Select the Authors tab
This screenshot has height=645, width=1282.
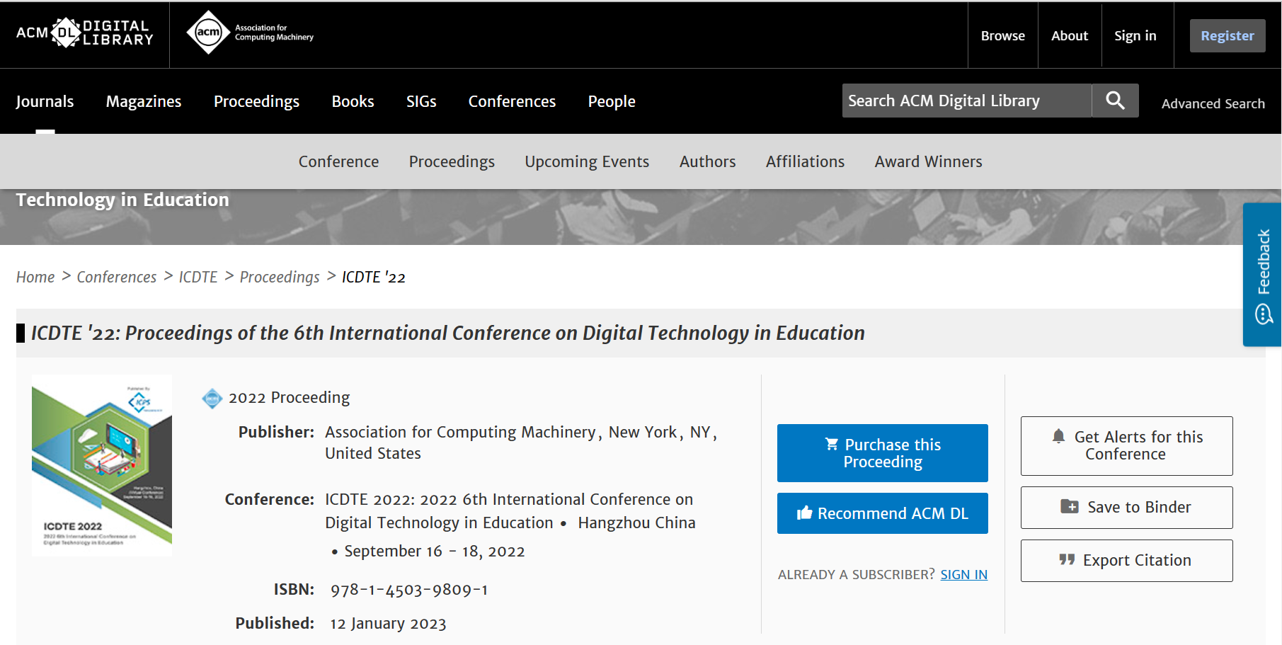pos(707,161)
